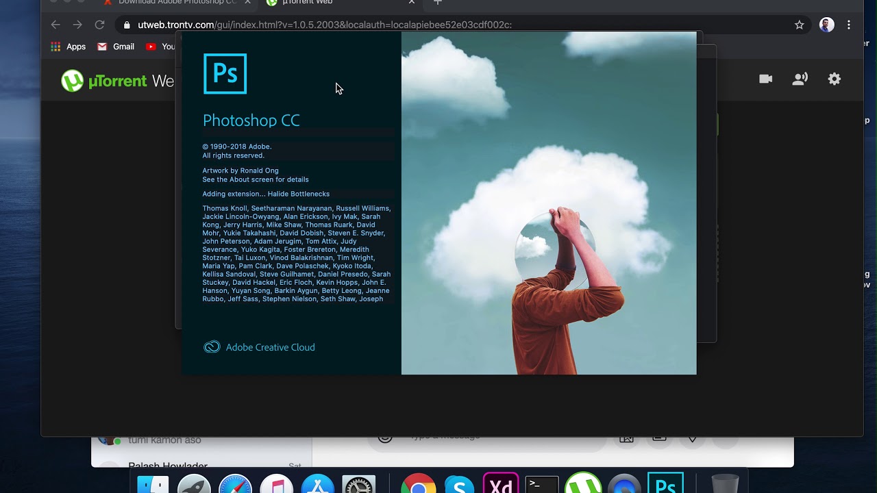This screenshot has height=493, width=877.
Task: Click the lock icon in the address bar
Action: [127, 25]
